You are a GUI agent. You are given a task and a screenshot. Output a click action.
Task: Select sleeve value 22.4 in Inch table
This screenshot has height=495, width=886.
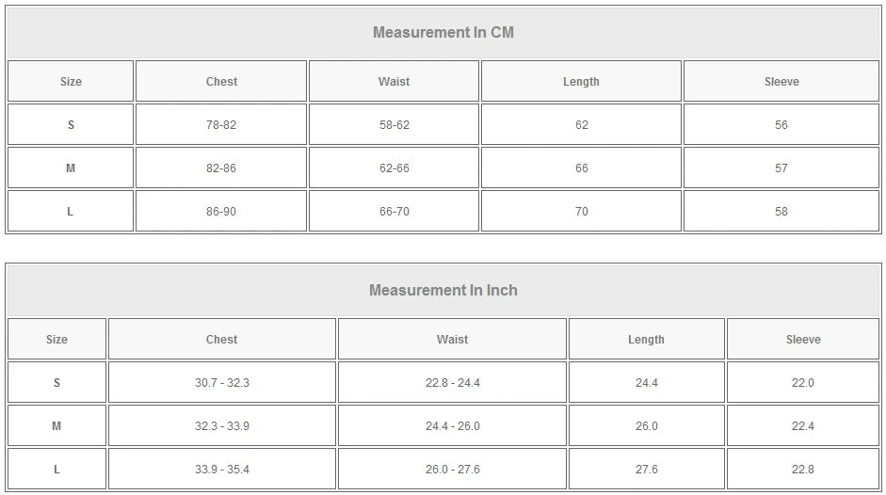[x=802, y=426]
